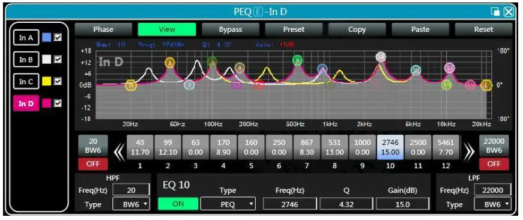Select the bright green EQ node at 500Hz peak

pos(298,61)
